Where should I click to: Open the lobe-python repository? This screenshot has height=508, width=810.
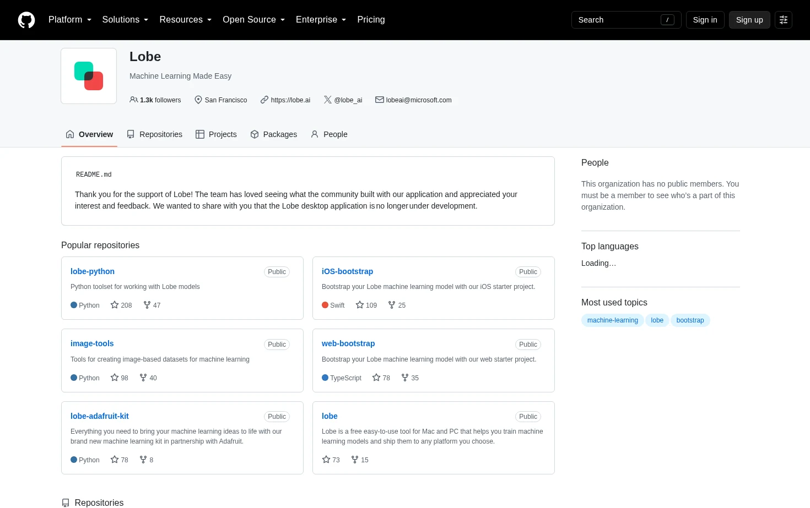pyautogui.click(x=93, y=271)
